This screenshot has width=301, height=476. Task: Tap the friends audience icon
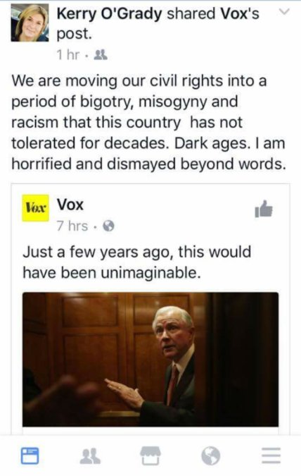101,55
